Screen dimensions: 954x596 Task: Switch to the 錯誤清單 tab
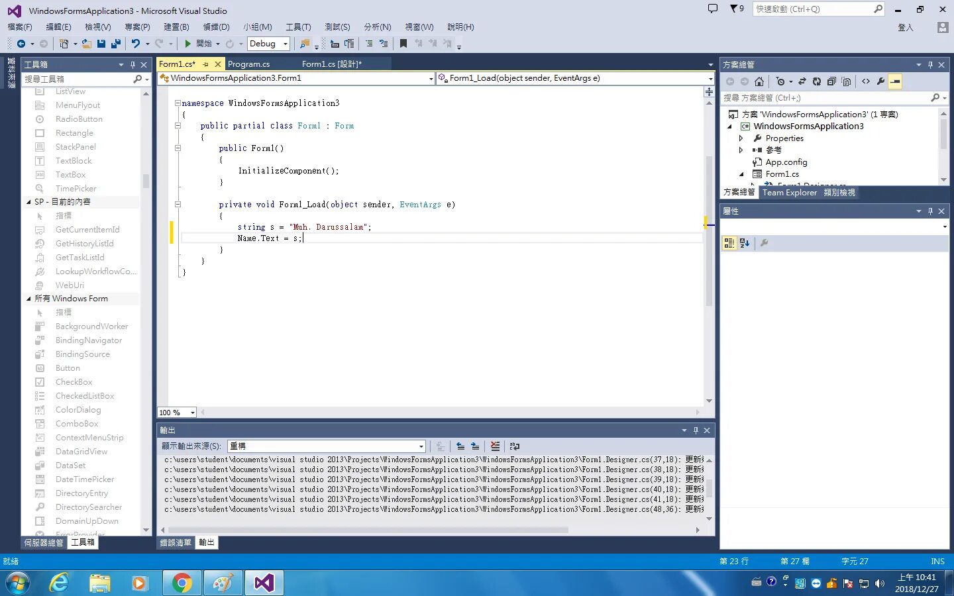pos(176,542)
